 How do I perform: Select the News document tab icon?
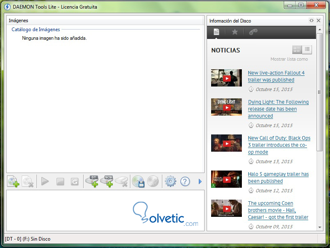216,32
